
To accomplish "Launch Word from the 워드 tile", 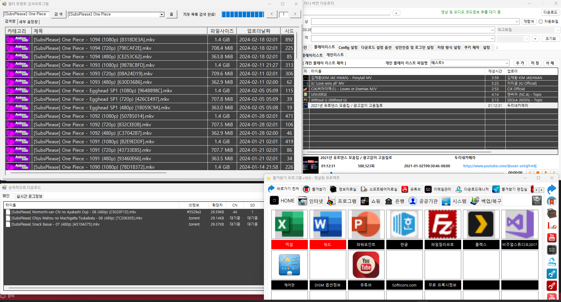I will (328, 224).
